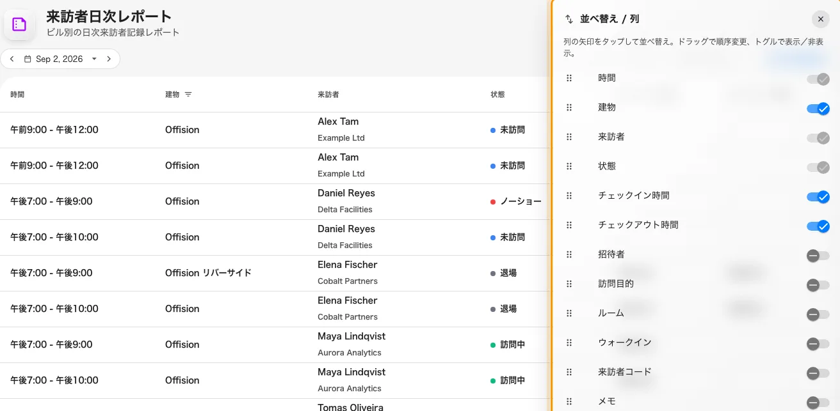Go to previous day arrow
Viewport: 840px width, 411px height.
point(12,59)
